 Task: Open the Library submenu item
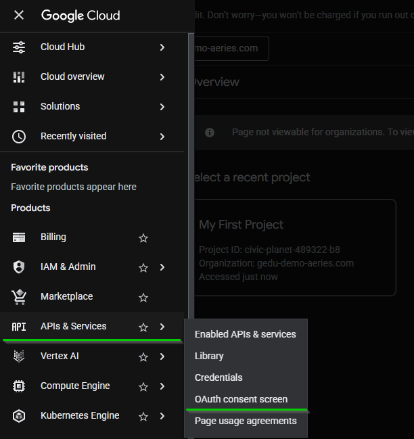[246, 356]
